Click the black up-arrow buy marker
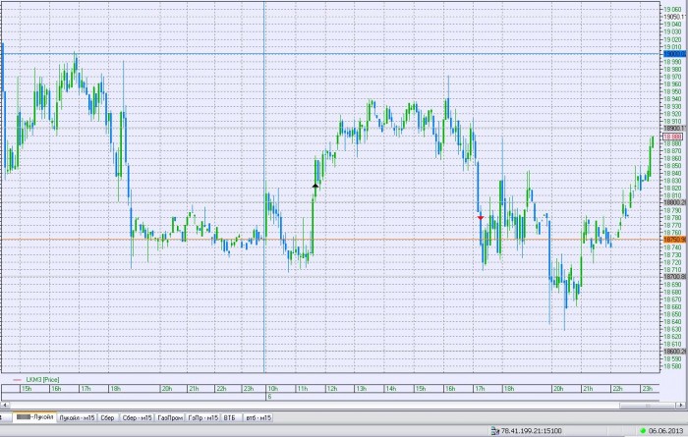Image resolution: width=688 pixels, height=437 pixels. point(315,186)
